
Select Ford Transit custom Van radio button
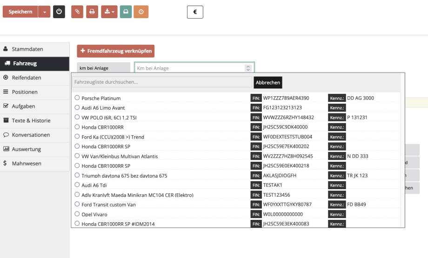tap(77, 205)
